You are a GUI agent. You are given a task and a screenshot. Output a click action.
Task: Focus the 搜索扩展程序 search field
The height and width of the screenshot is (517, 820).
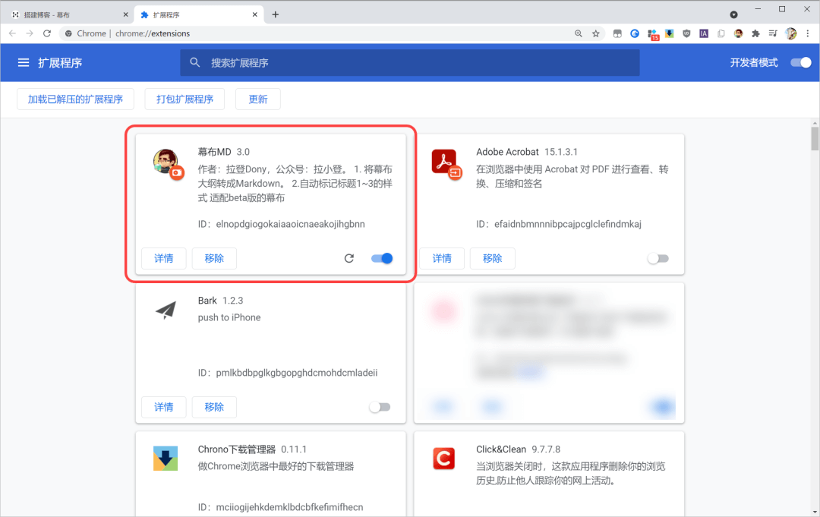tap(409, 63)
